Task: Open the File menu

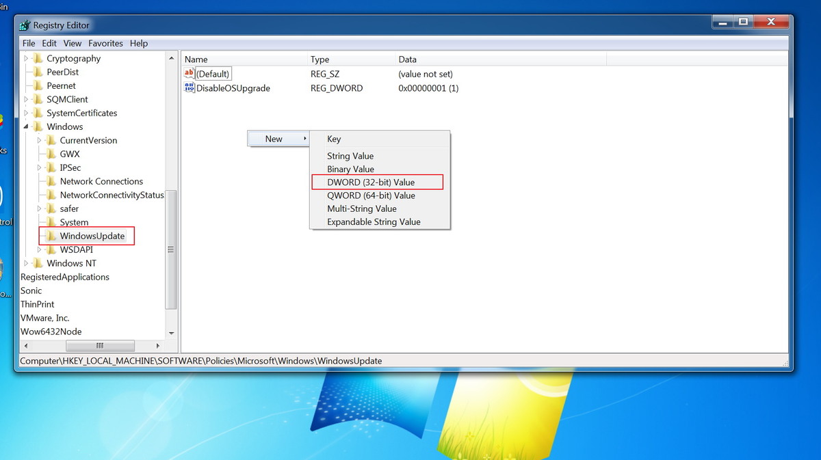Action: click(x=29, y=43)
